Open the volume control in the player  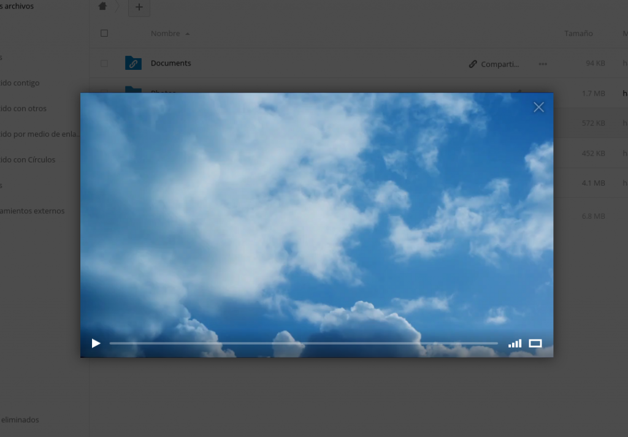pyautogui.click(x=515, y=343)
